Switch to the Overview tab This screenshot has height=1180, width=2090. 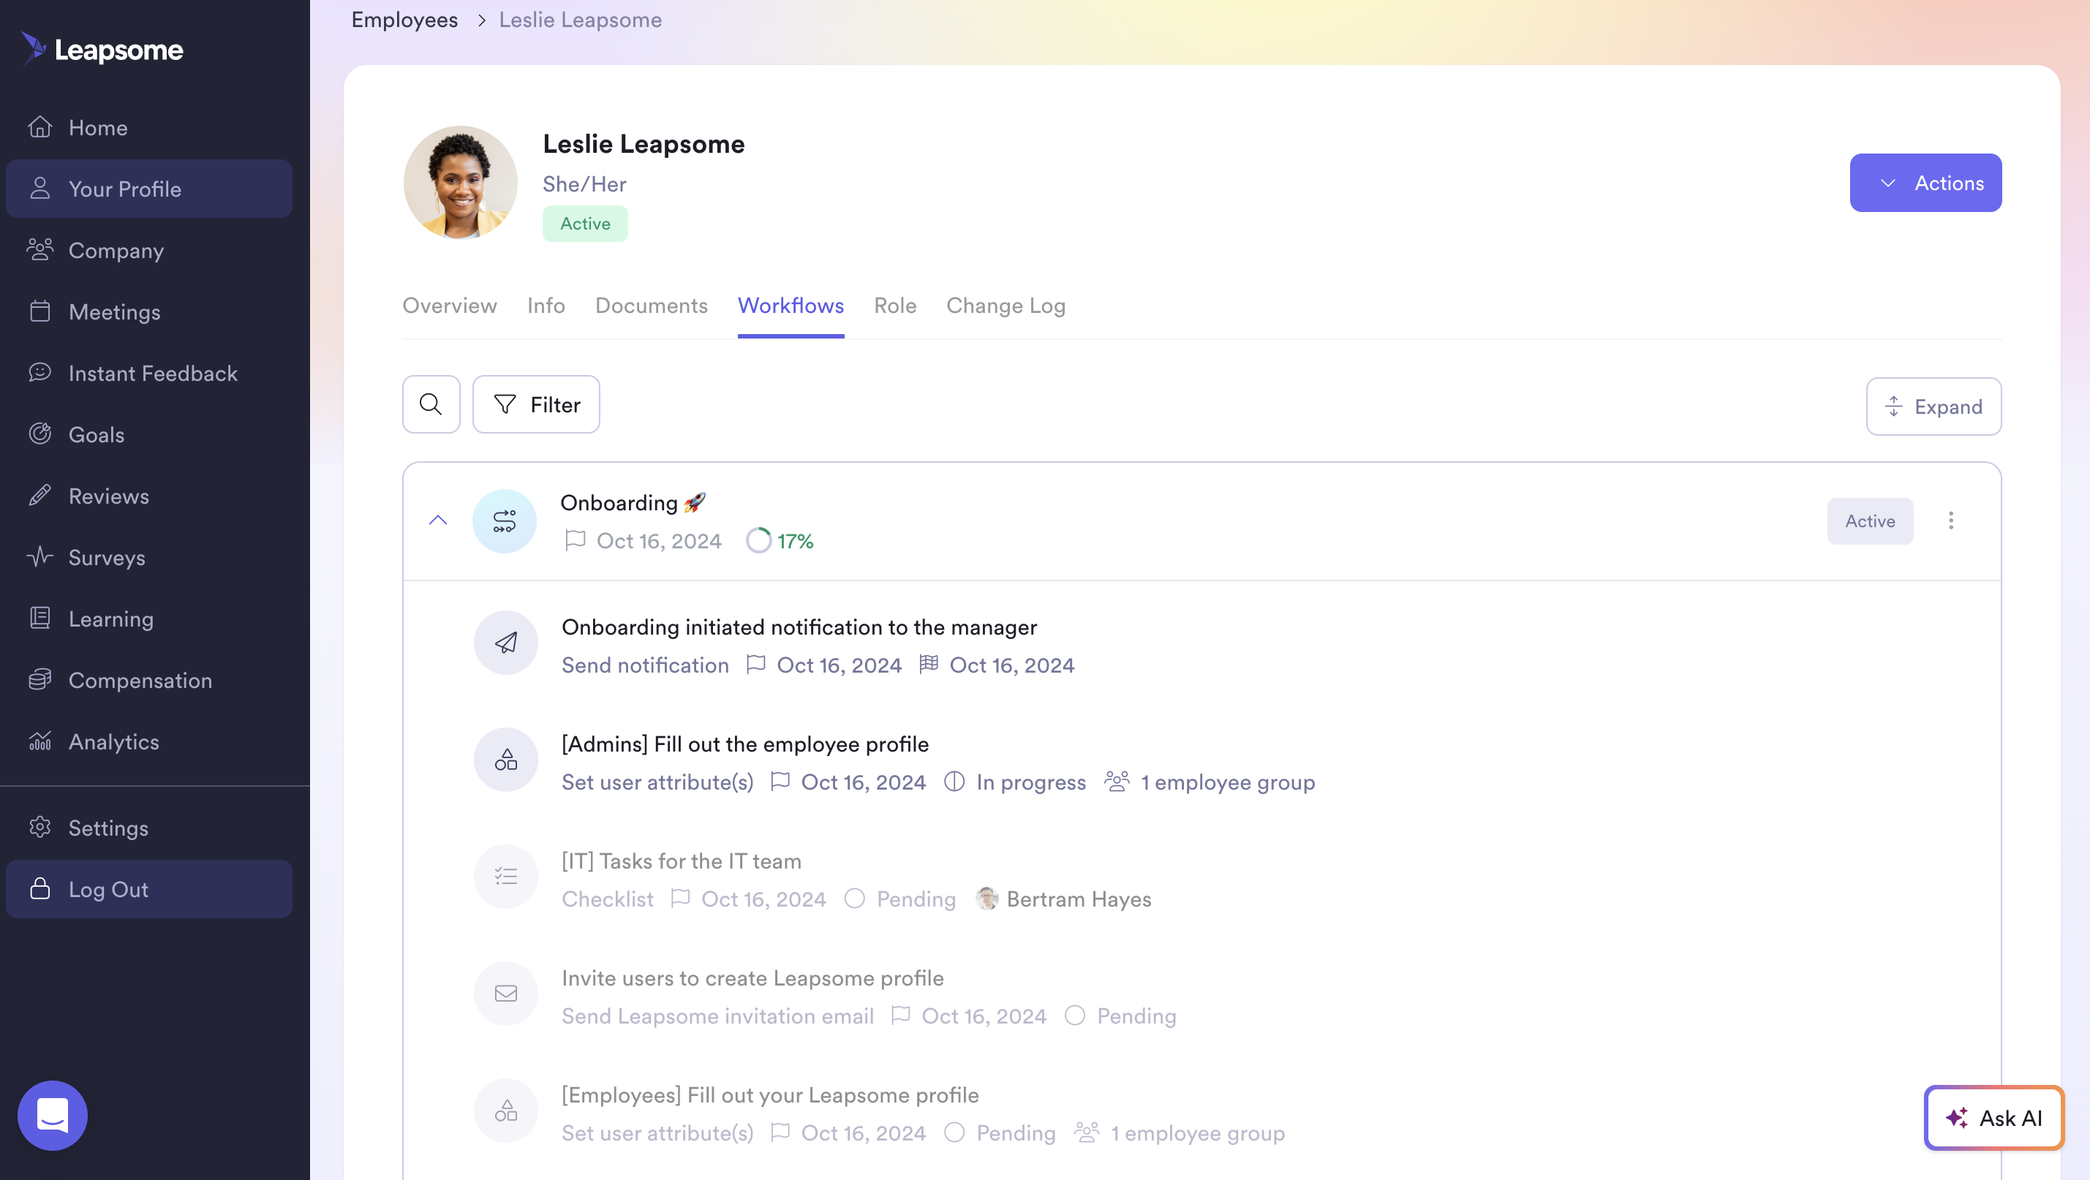(450, 305)
